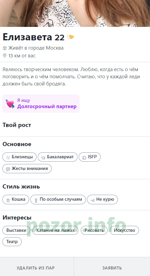Click the puzzle piece icon in ISFP chip
The image size is (150, 276).
tap(84, 157)
